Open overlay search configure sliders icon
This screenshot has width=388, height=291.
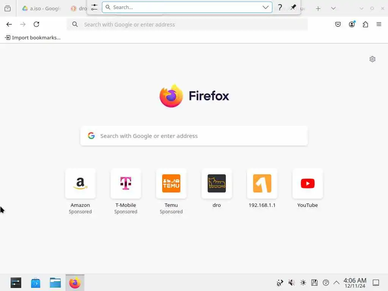pos(94,7)
